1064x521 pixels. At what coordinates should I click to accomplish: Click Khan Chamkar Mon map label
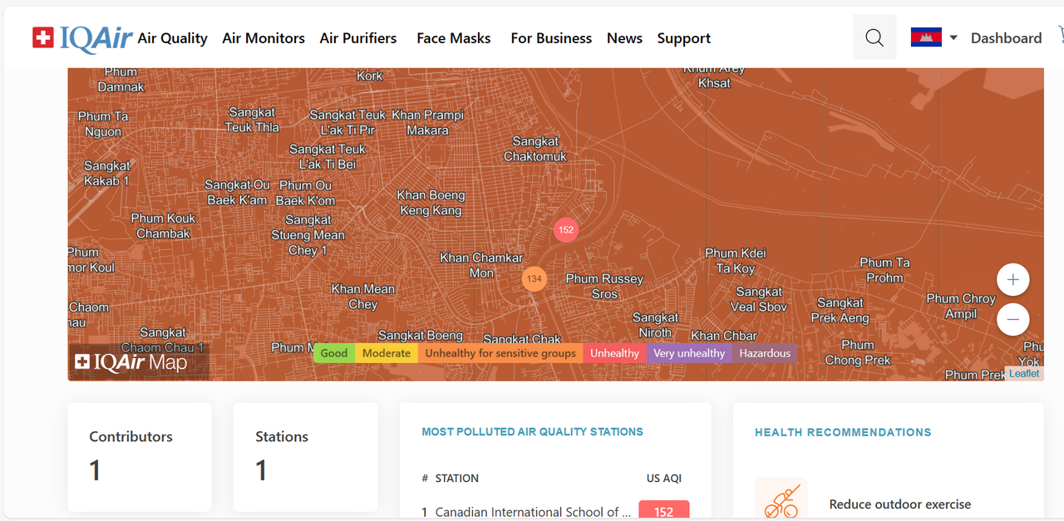click(481, 265)
